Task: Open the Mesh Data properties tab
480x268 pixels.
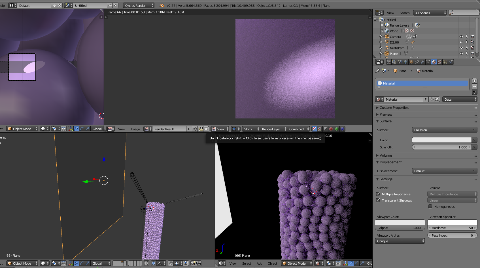Action: coord(428,62)
